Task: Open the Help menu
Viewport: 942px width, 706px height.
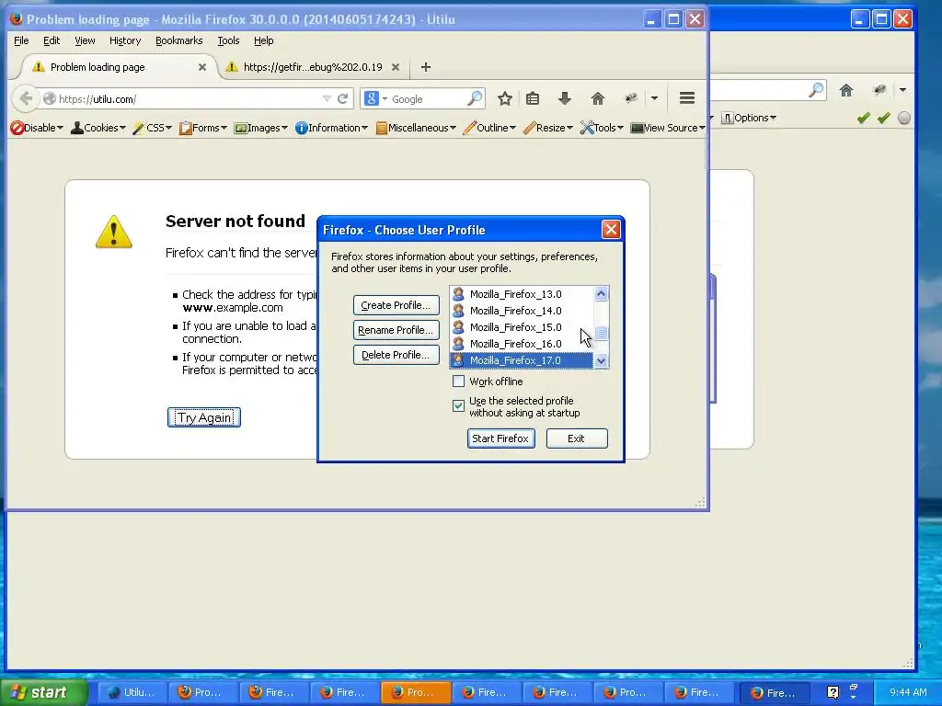Action: click(263, 40)
